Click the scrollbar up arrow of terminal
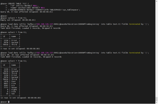This screenshot has height=104, width=158. click(x=157, y=1)
